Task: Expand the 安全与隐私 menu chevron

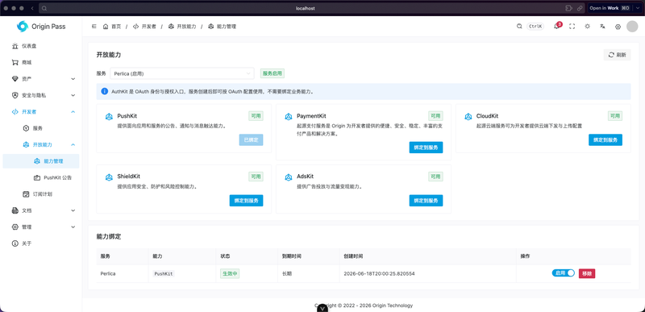Action: point(73,95)
